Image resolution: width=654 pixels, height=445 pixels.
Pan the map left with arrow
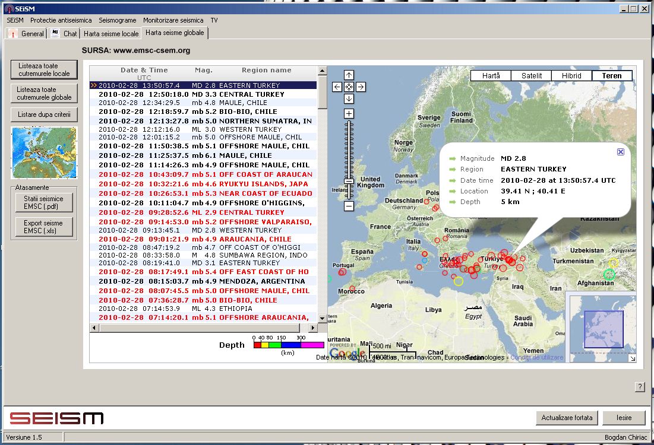click(x=337, y=87)
